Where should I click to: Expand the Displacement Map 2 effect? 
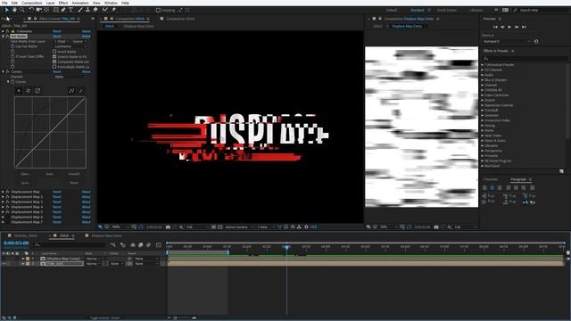tap(4, 197)
